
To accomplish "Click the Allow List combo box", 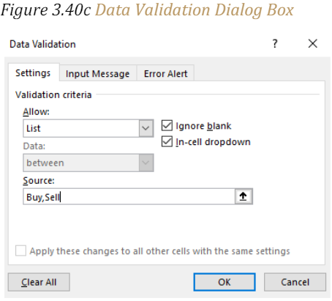I will [x=88, y=128].
